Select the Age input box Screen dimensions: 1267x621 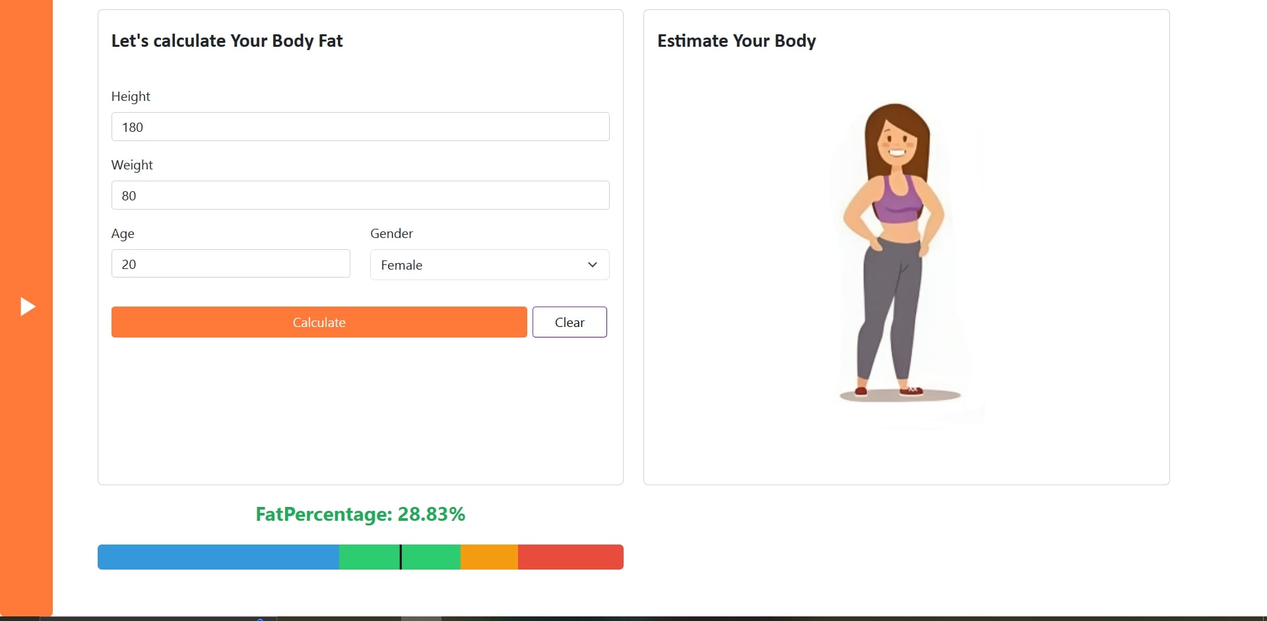pos(230,264)
